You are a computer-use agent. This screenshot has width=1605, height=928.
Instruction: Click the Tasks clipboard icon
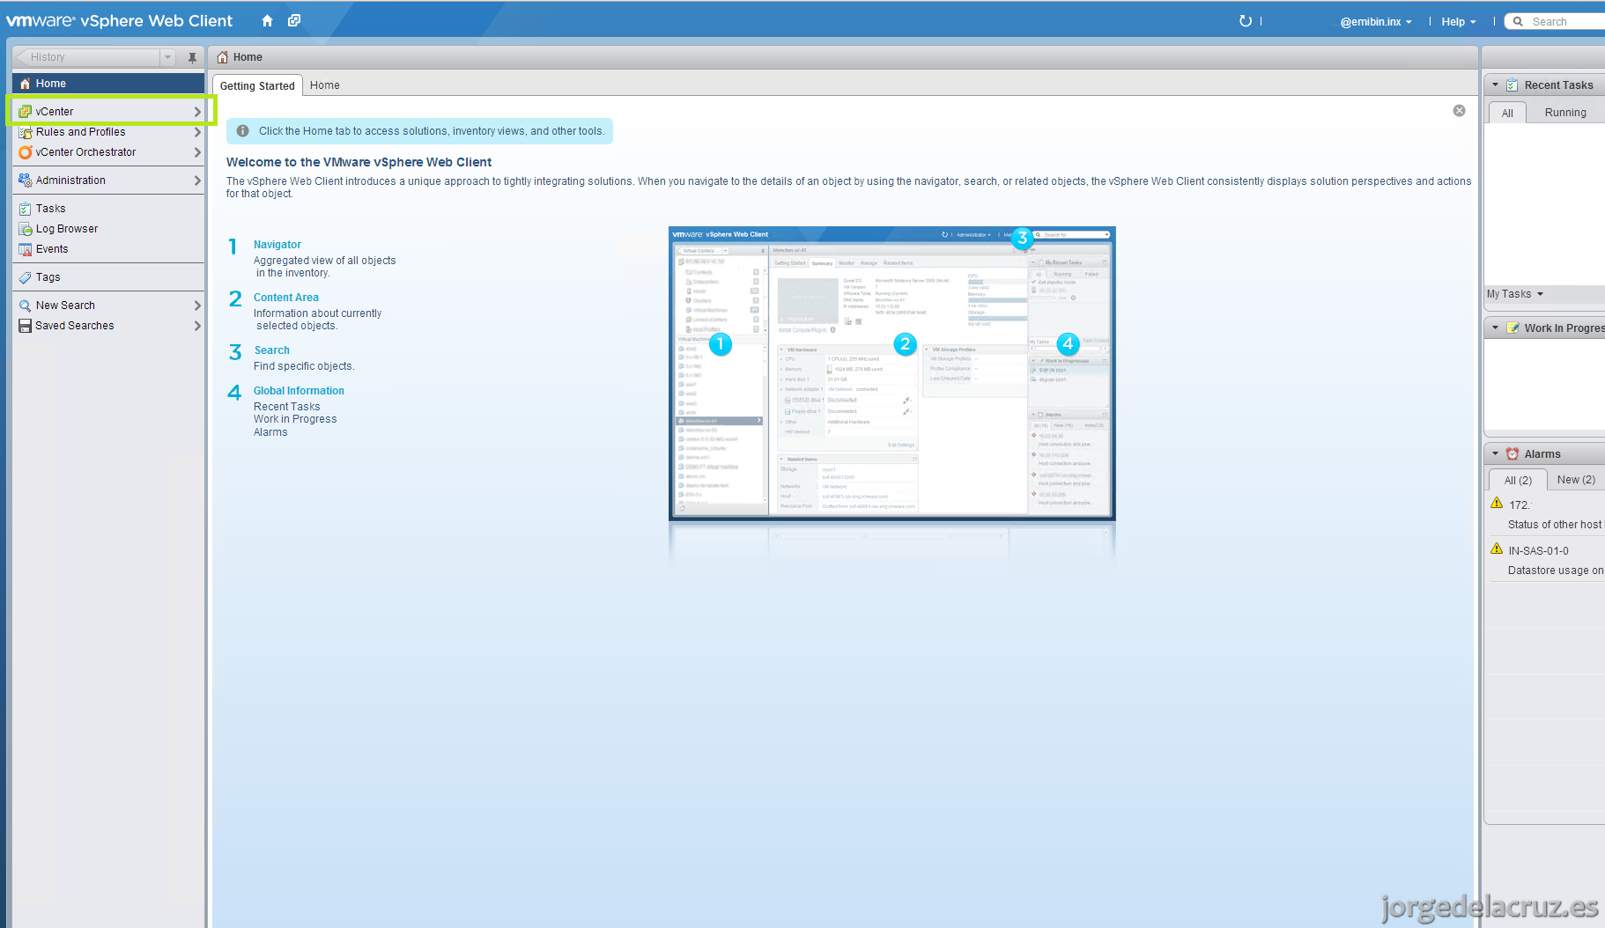(x=25, y=209)
